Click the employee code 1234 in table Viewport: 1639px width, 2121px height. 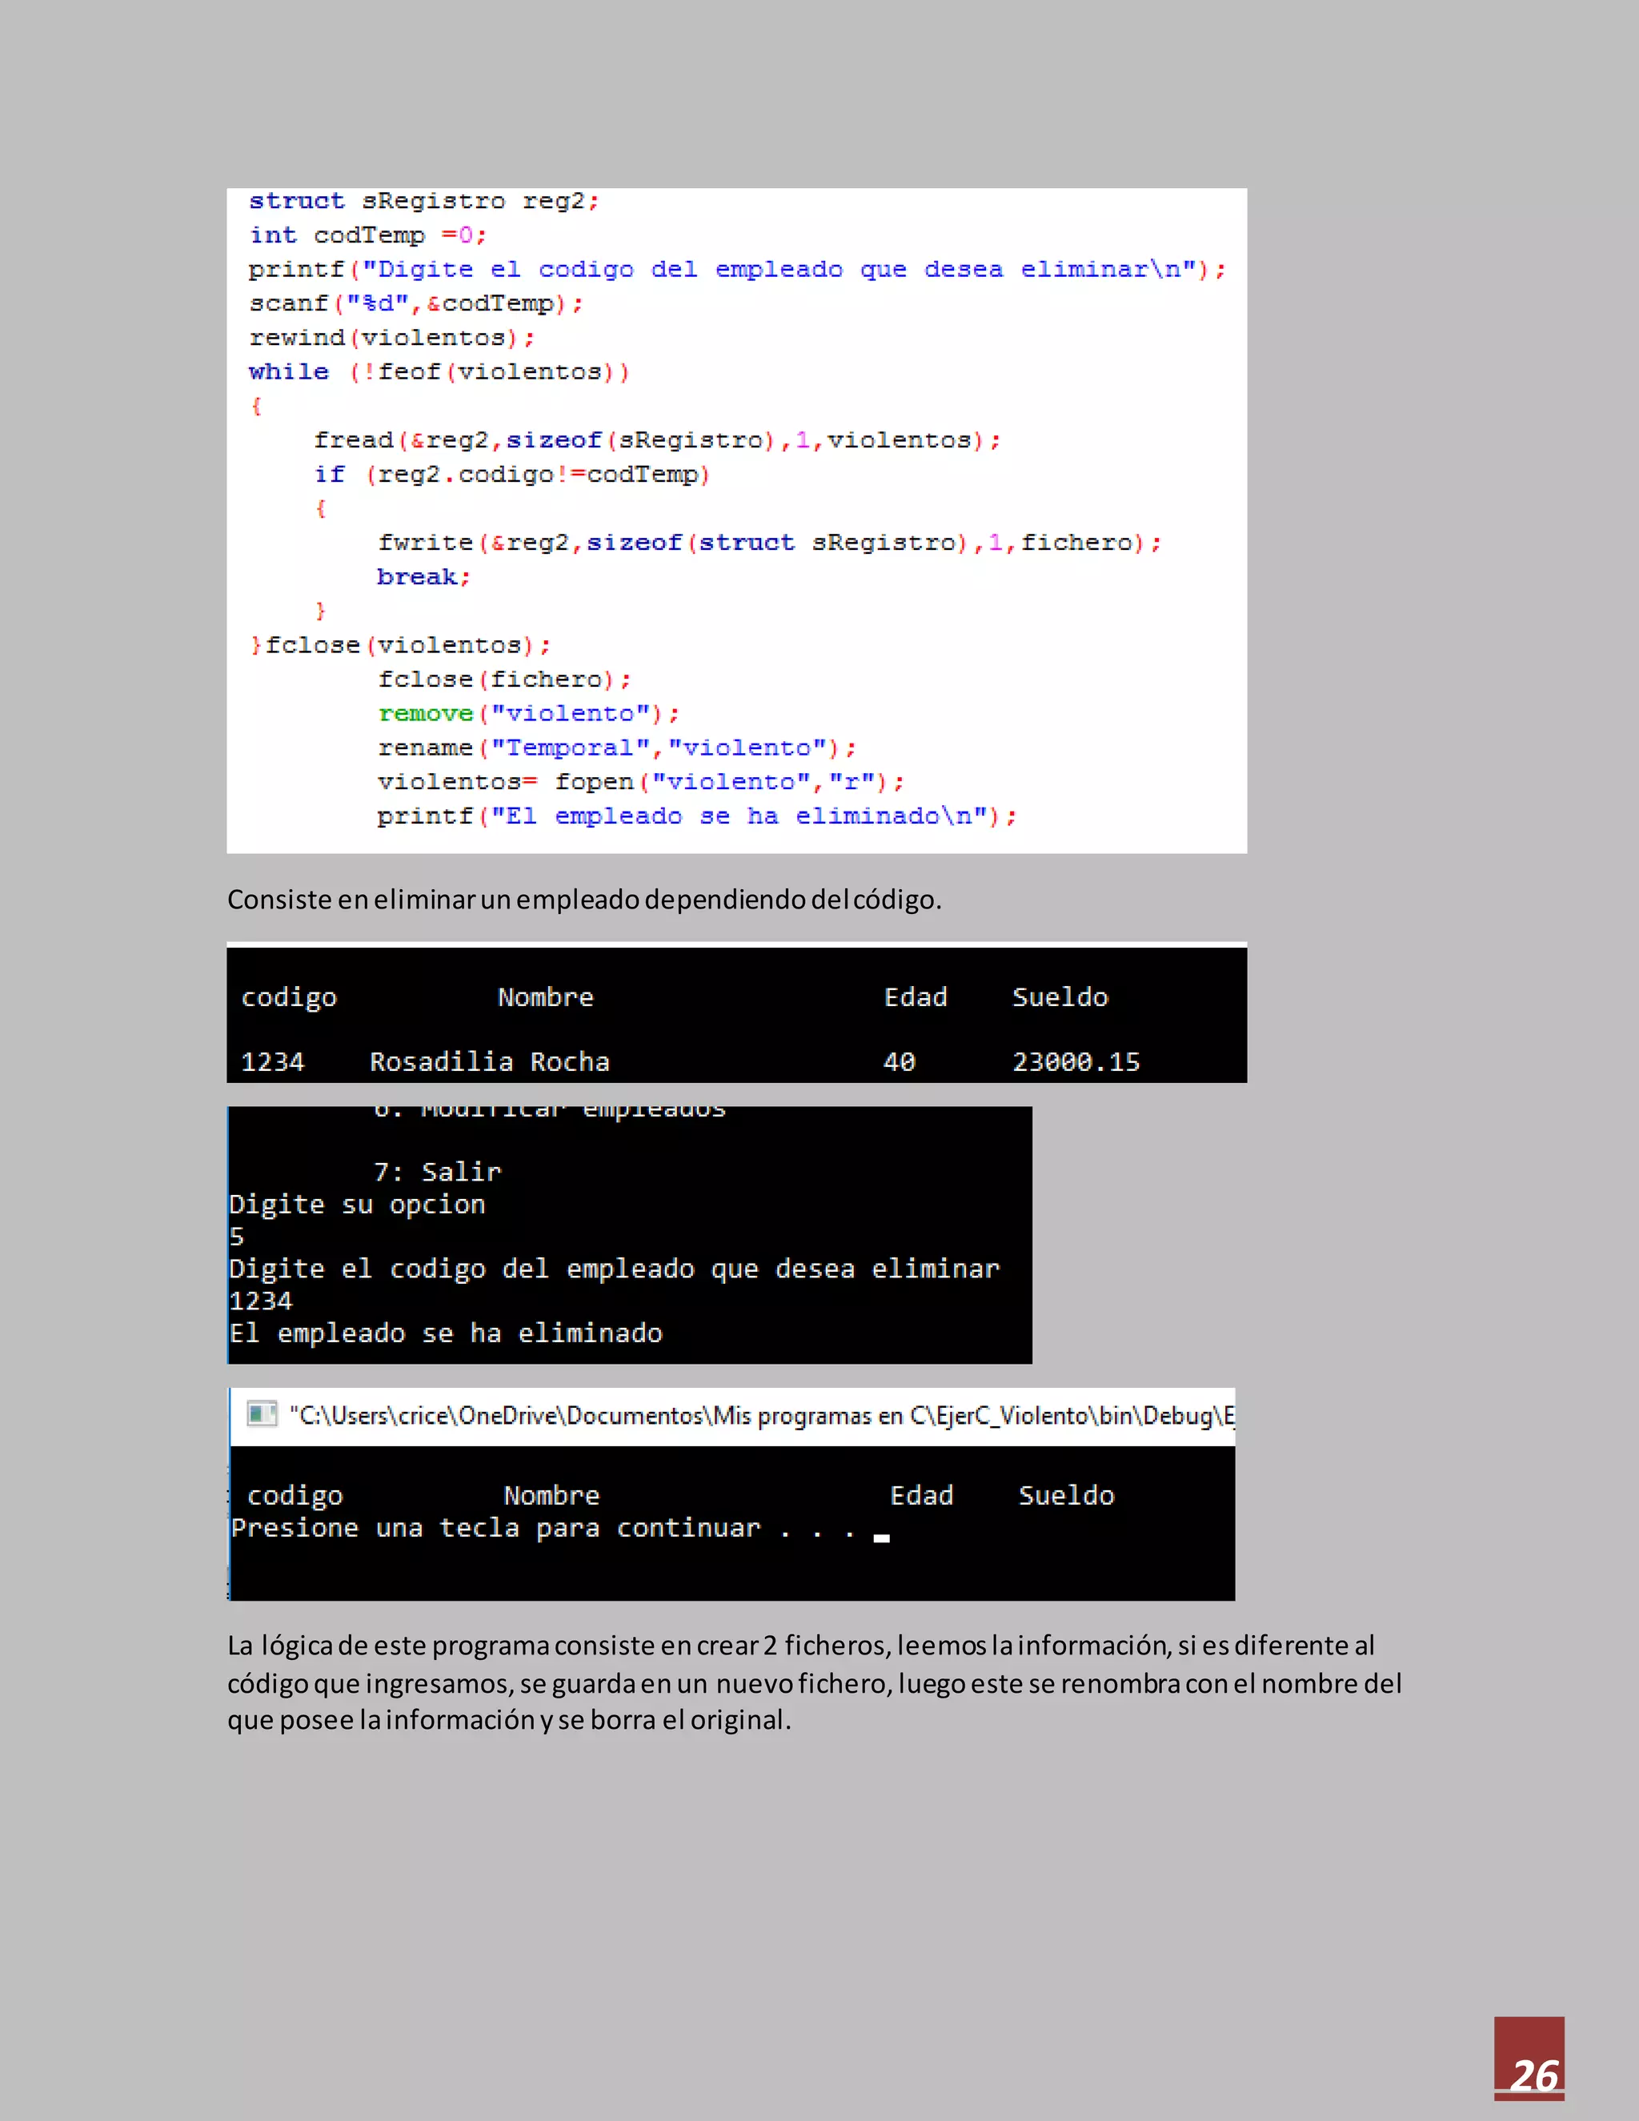tap(272, 1061)
